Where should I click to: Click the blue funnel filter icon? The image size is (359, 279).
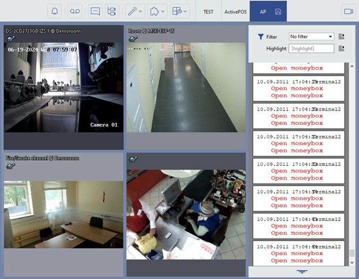coord(261,37)
